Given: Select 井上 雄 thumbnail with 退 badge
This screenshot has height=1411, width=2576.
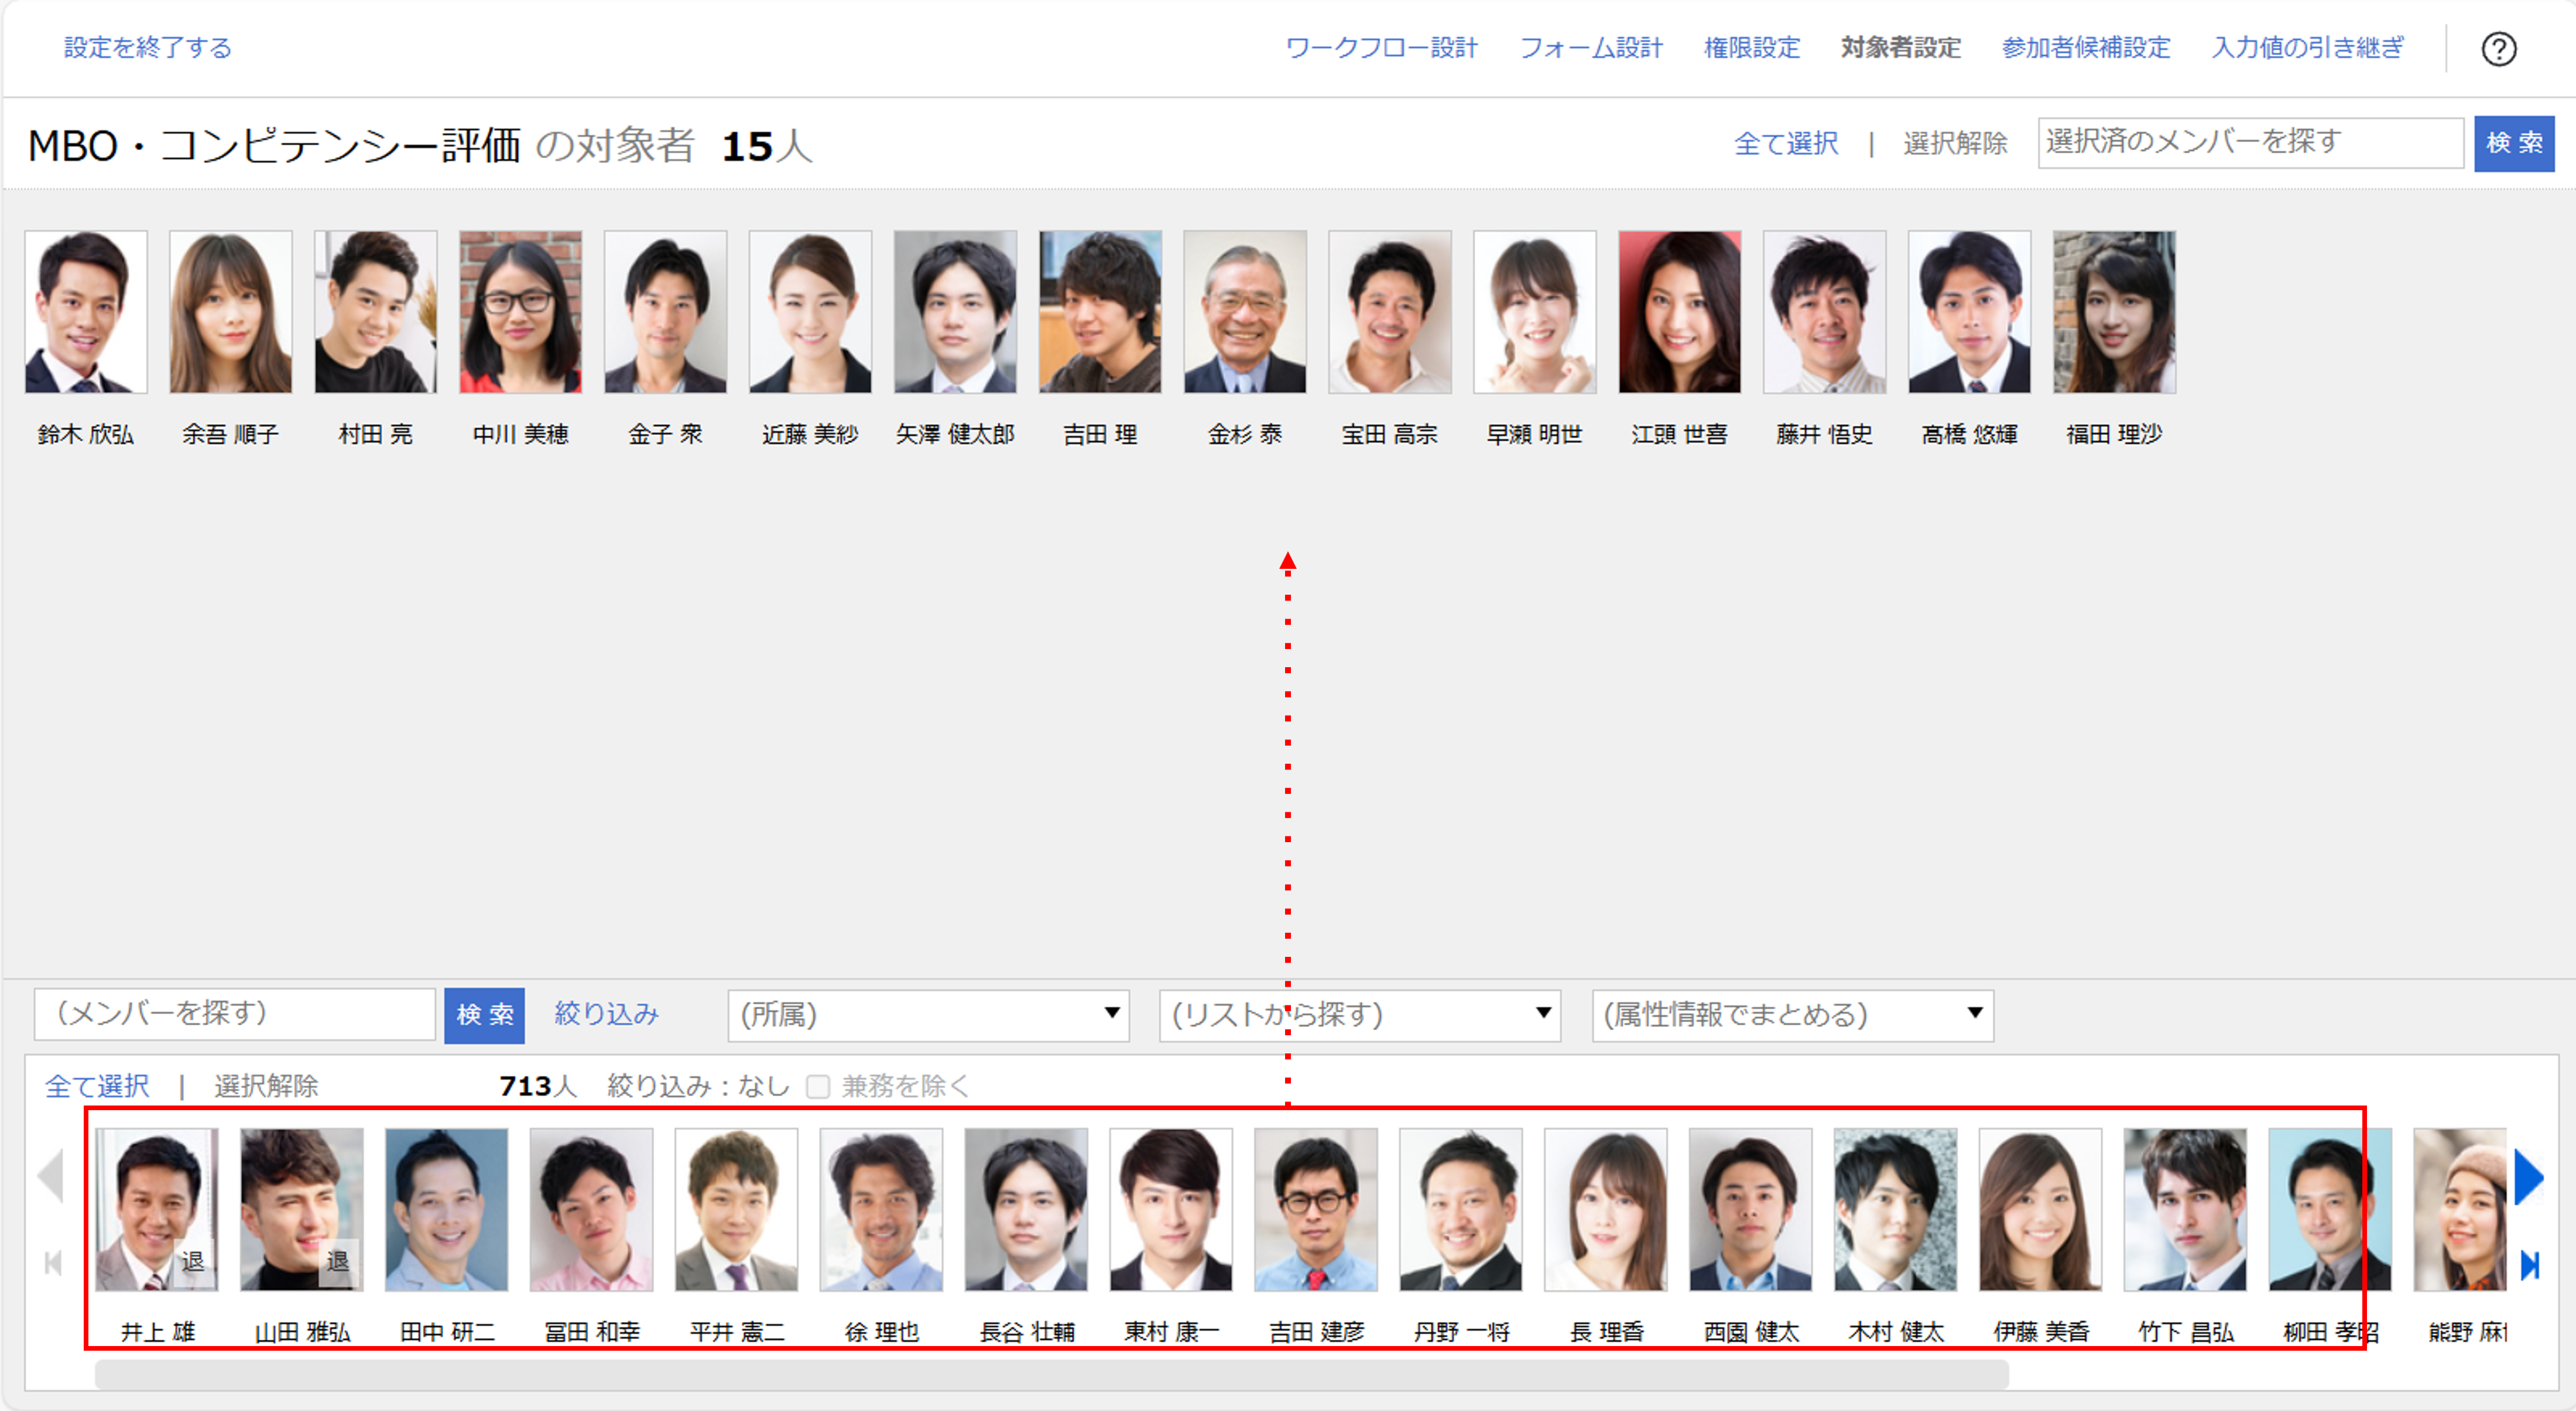Looking at the screenshot, I should tap(157, 1209).
